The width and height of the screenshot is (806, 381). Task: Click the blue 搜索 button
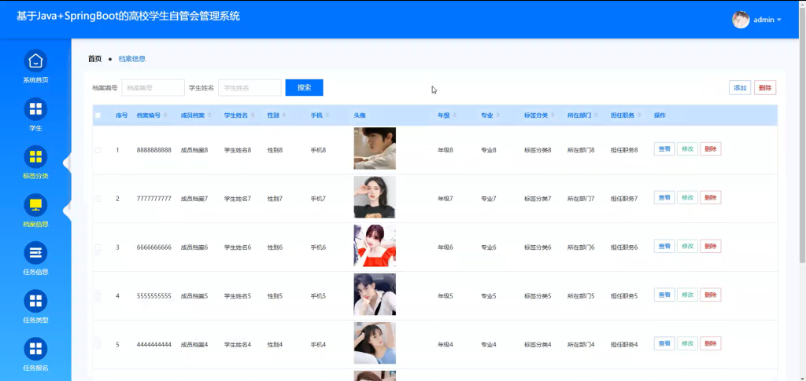pos(305,88)
